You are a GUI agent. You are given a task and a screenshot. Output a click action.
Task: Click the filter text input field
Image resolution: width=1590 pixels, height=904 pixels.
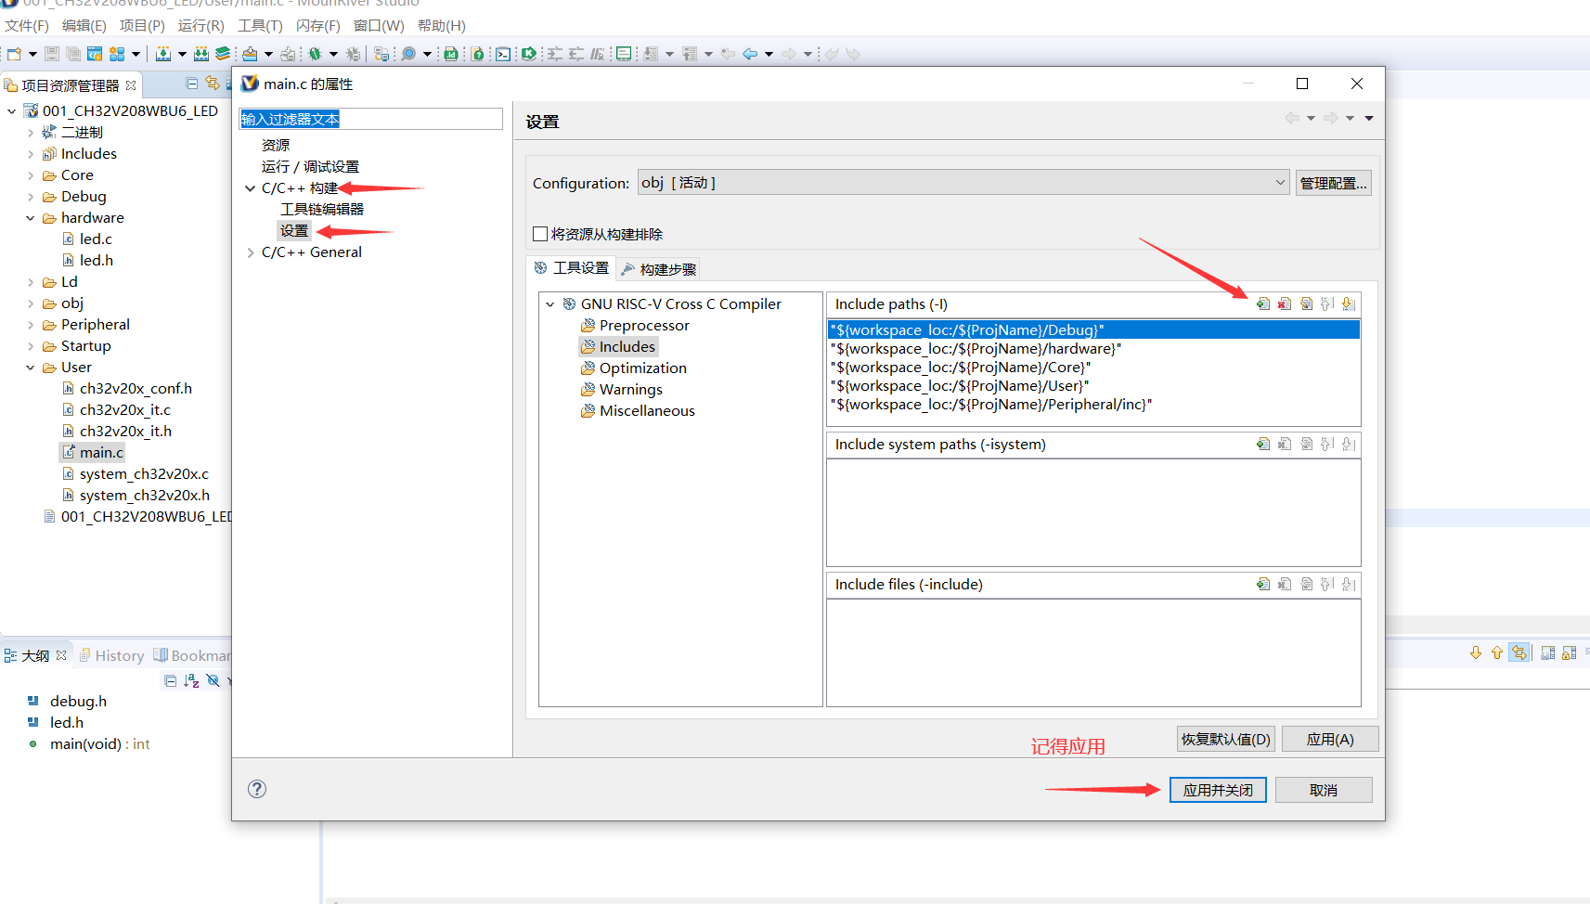point(370,119)
